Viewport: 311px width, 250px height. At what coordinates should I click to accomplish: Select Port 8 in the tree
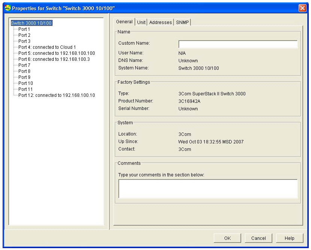24,71
